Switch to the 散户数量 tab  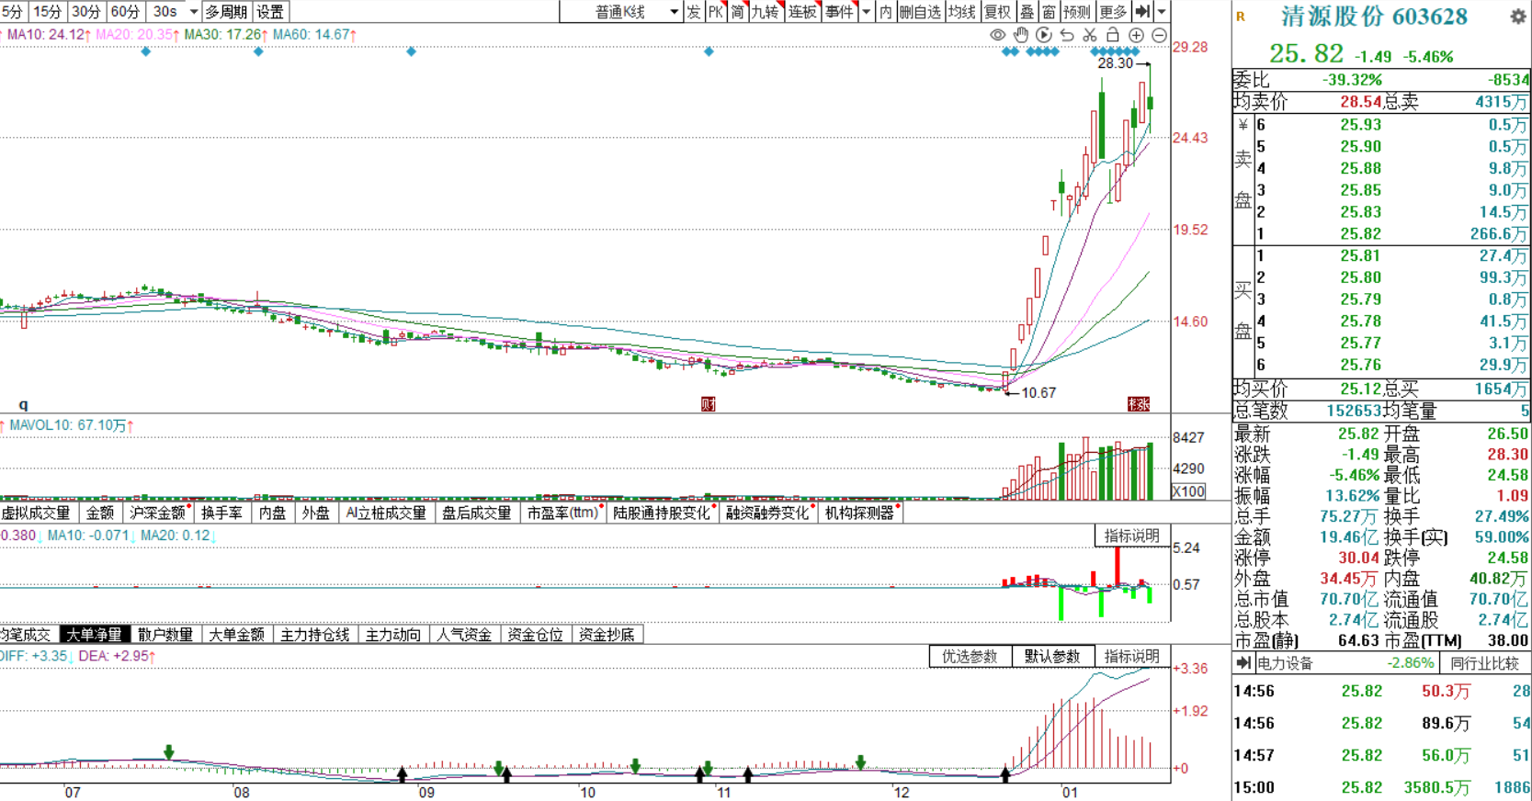pos(166,634)
